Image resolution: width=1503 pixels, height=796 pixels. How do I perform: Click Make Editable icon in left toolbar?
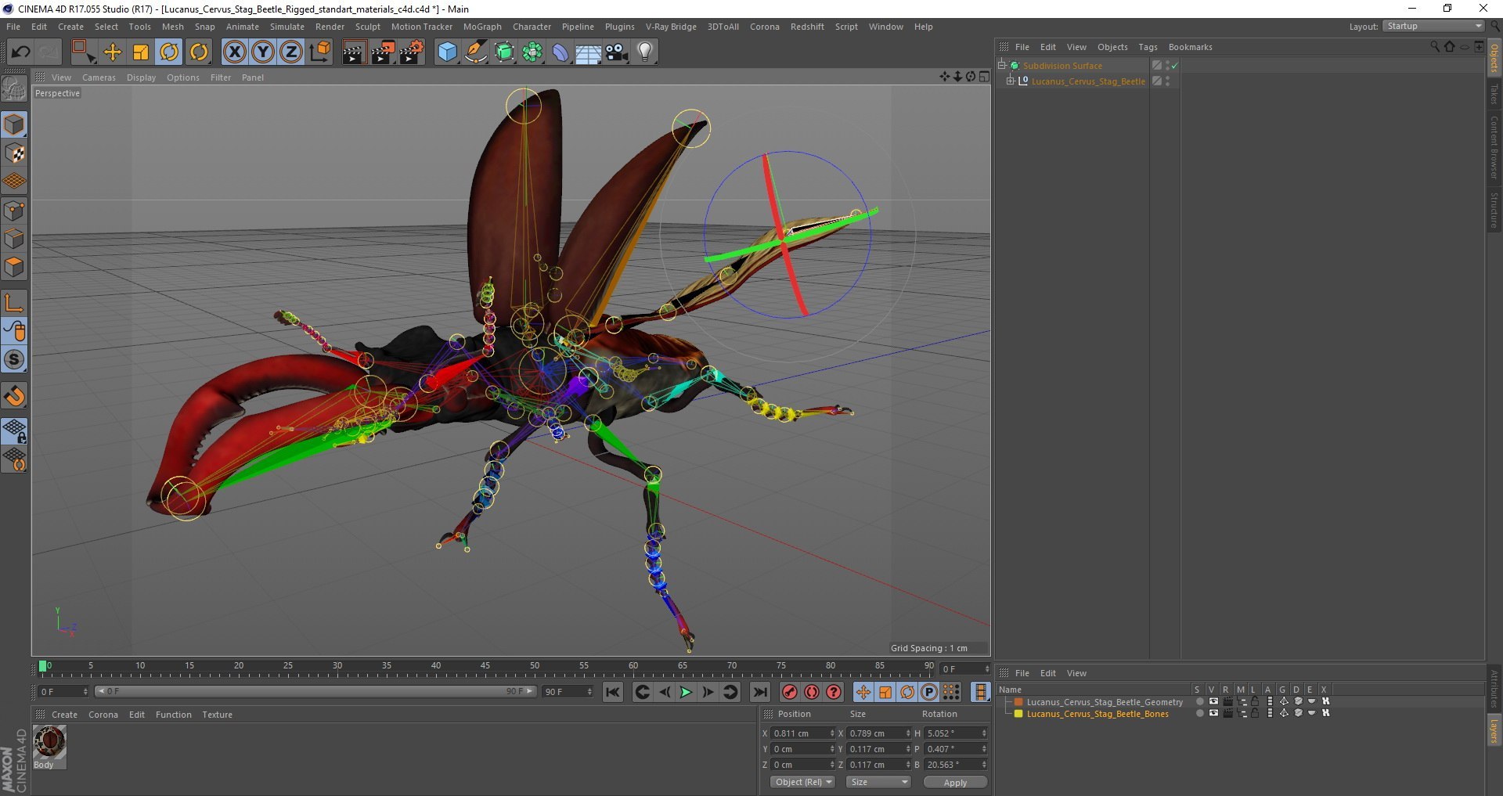14,88
